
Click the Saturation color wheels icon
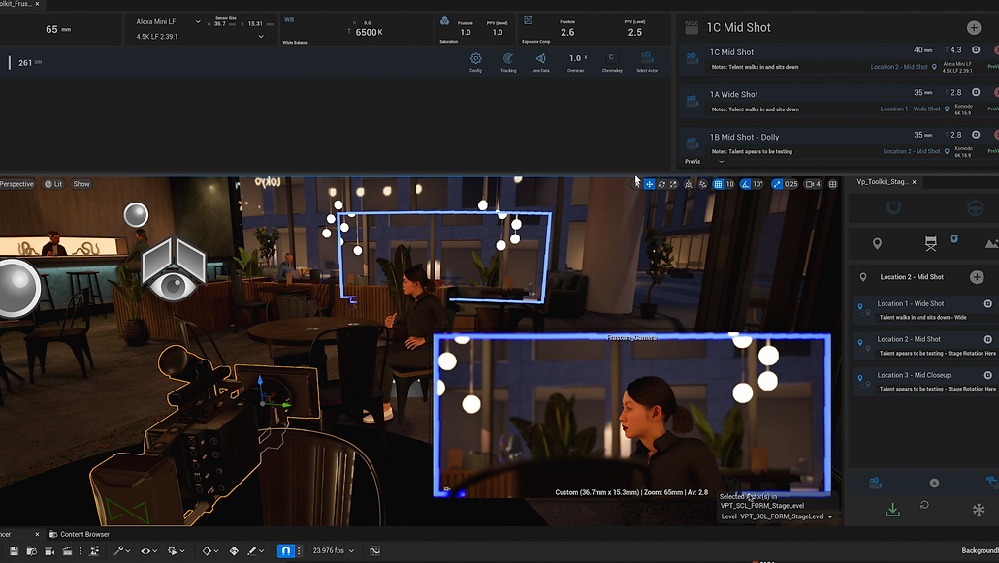click(445, 21)
